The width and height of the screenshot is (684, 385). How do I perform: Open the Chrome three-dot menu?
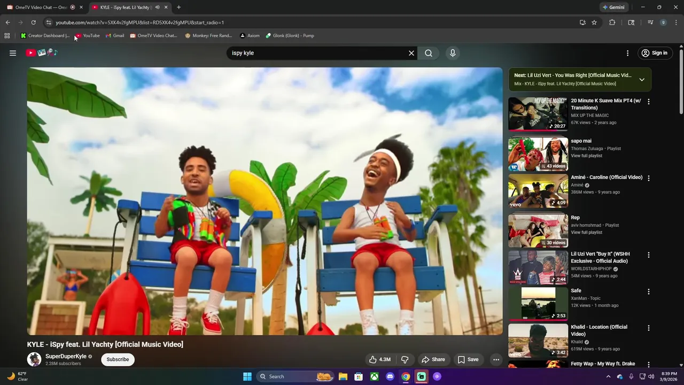pos(676,22)
